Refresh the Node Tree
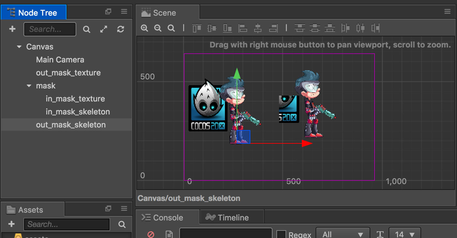Image resolution: width=457 pixels, height=238 pixels. coord(121,29)
